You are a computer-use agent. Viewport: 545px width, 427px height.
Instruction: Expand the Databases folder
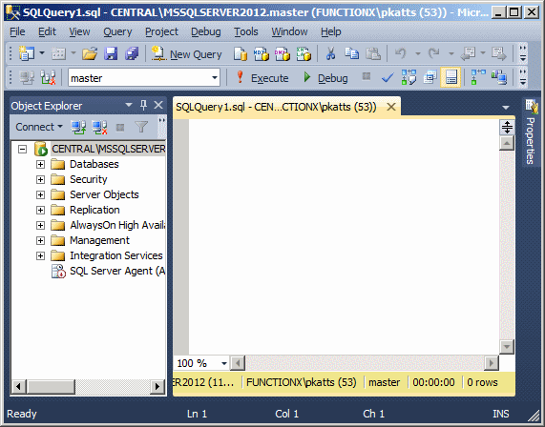pos(40,164)
